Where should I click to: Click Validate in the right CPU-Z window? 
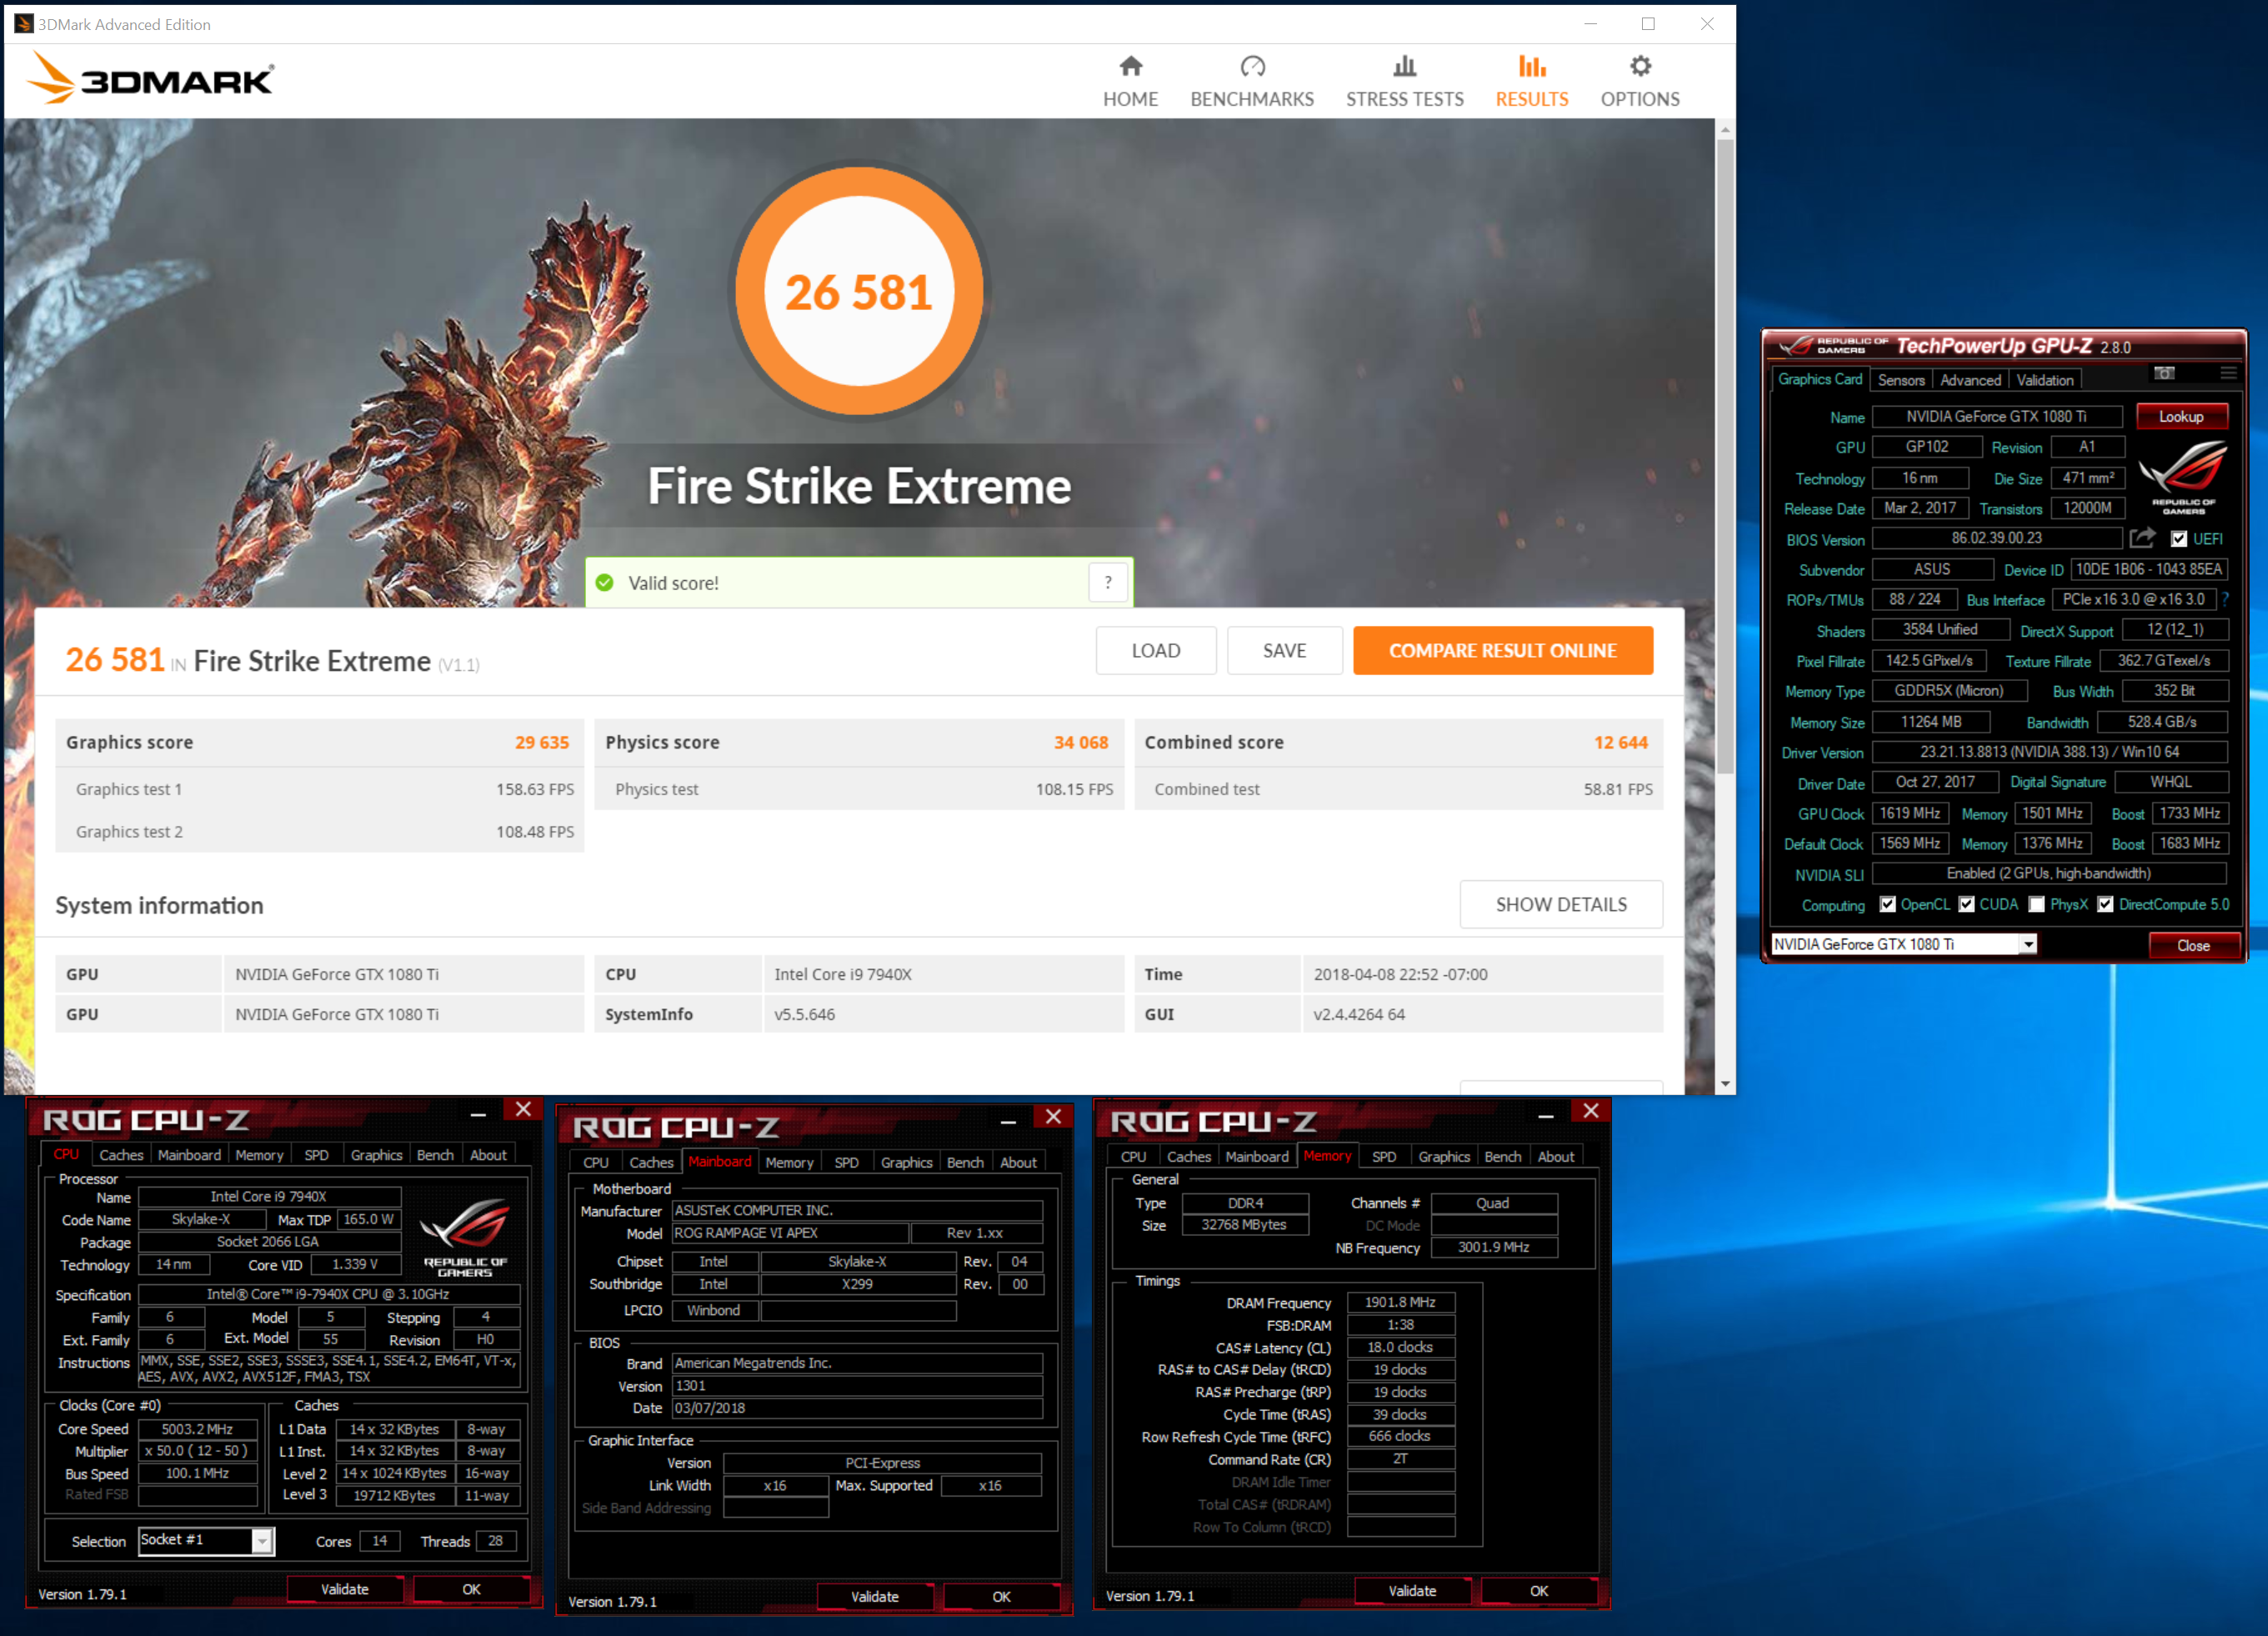pos(1412,1591)
